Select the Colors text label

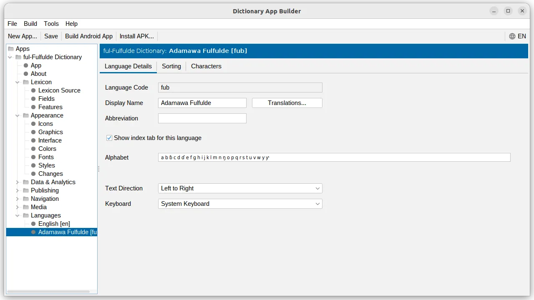(47, 149)
